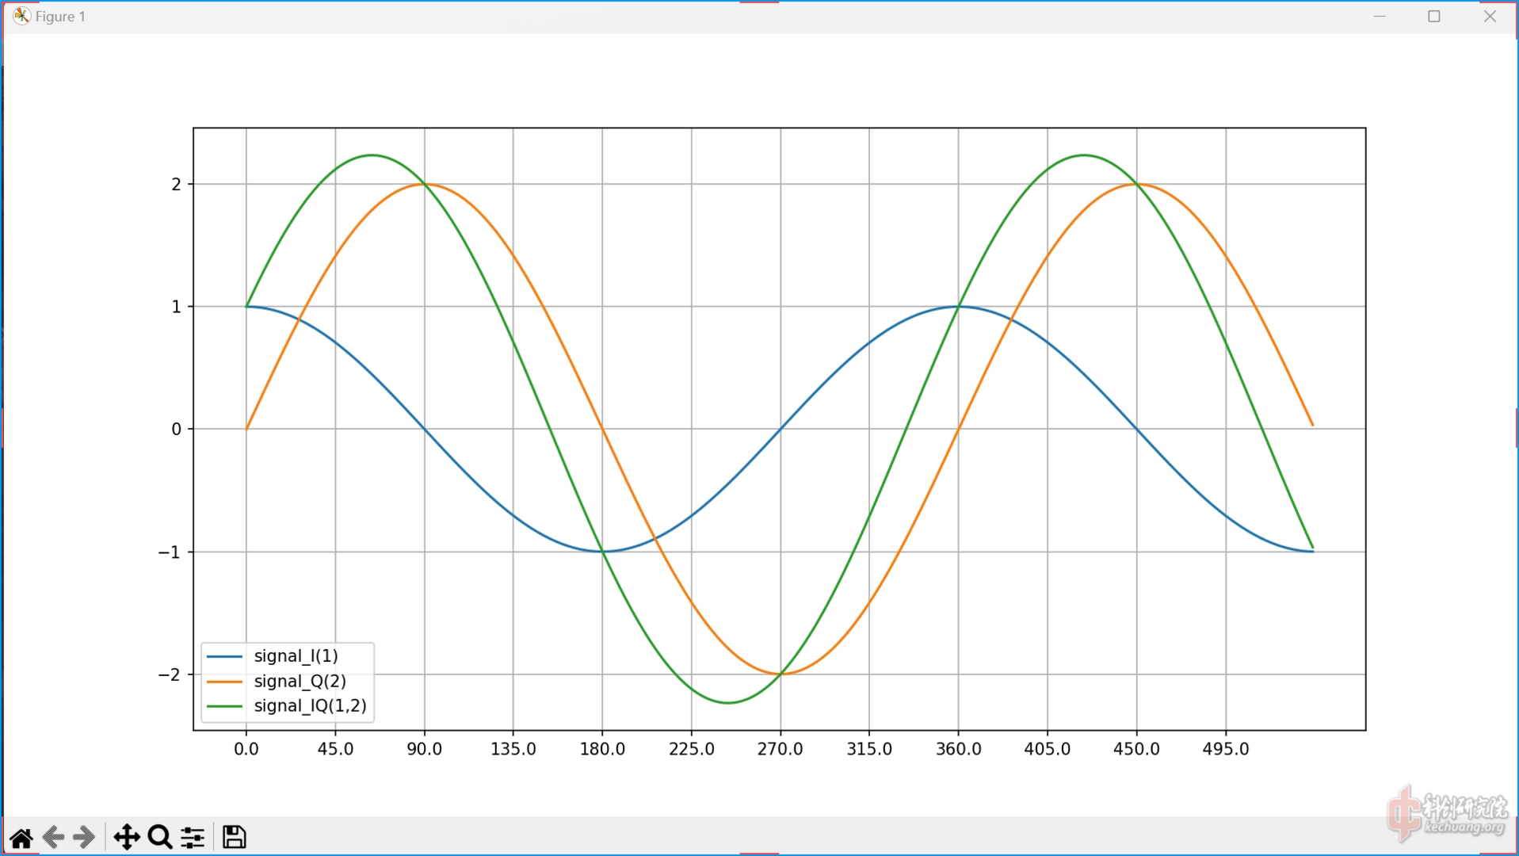Click the signal_Q(2) legend label
This screenshot has width=1519, height=856.
(300, 681)
